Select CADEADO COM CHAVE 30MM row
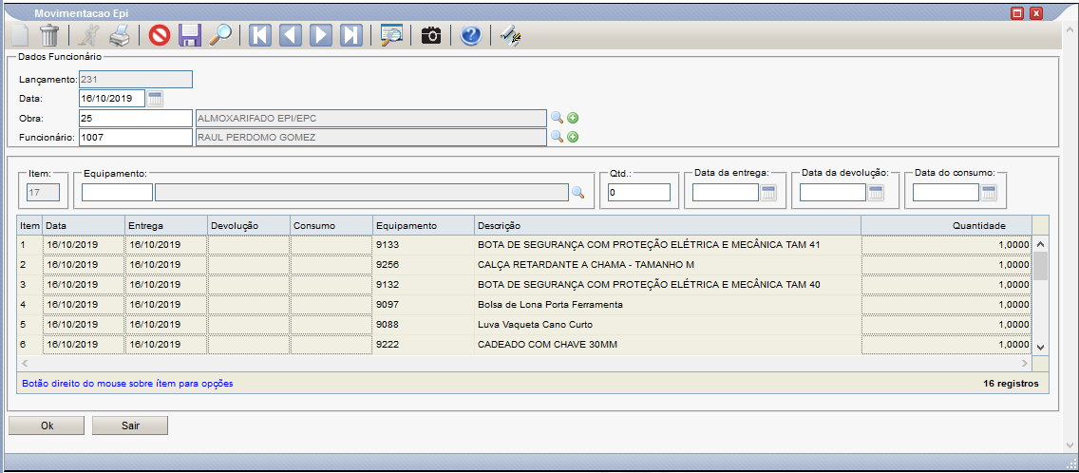Screen dimensions: 1079x473 tap(524, 344)
